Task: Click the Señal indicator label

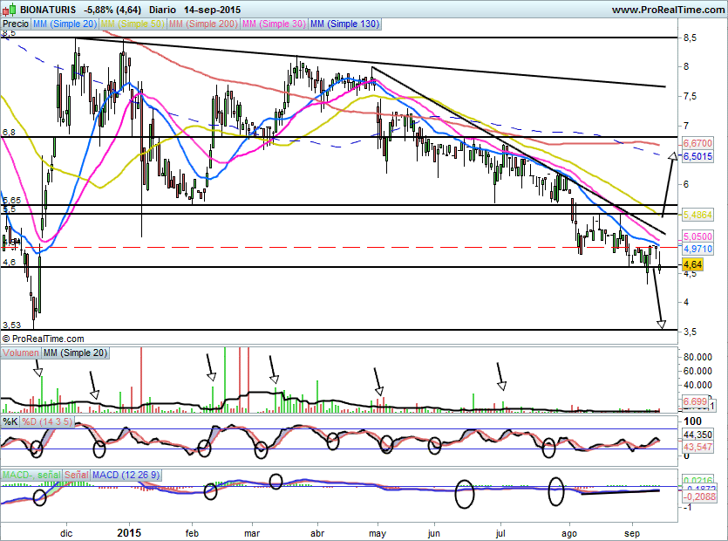Action: (x=76, y=475)
